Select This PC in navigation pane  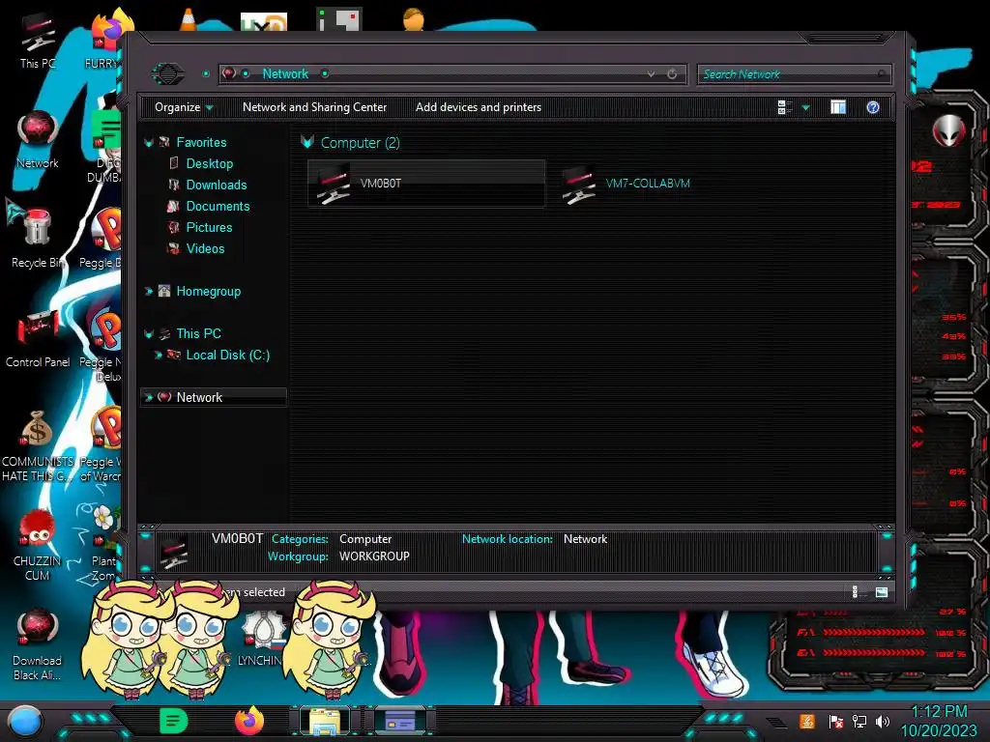(198, 333)
